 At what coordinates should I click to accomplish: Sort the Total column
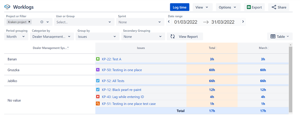[216, 48]
